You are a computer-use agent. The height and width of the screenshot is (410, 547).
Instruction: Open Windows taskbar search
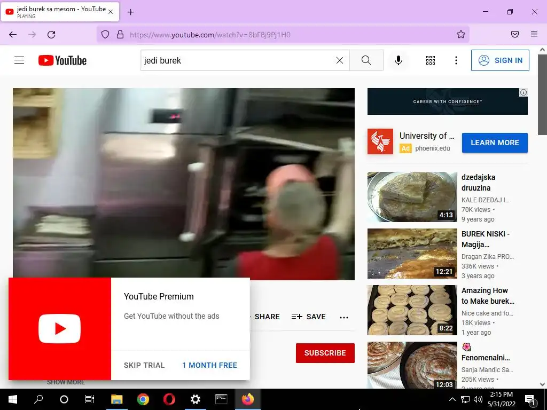(38, 399)
